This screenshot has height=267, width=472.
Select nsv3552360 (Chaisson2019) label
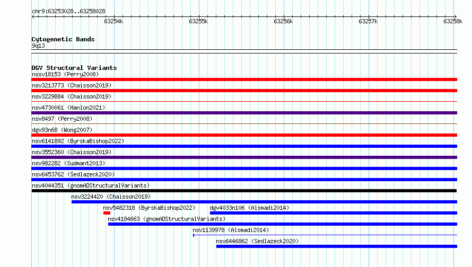pyautogui.click(x=72, y=152)
